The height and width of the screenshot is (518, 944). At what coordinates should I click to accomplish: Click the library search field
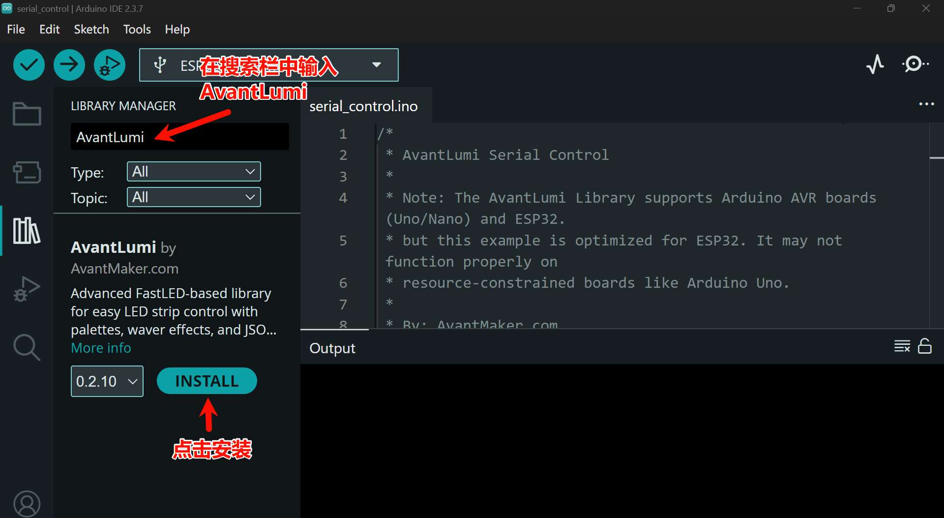180,137
